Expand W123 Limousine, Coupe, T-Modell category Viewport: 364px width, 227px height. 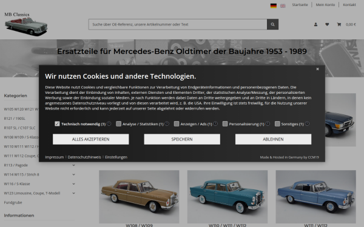[73, 193]
